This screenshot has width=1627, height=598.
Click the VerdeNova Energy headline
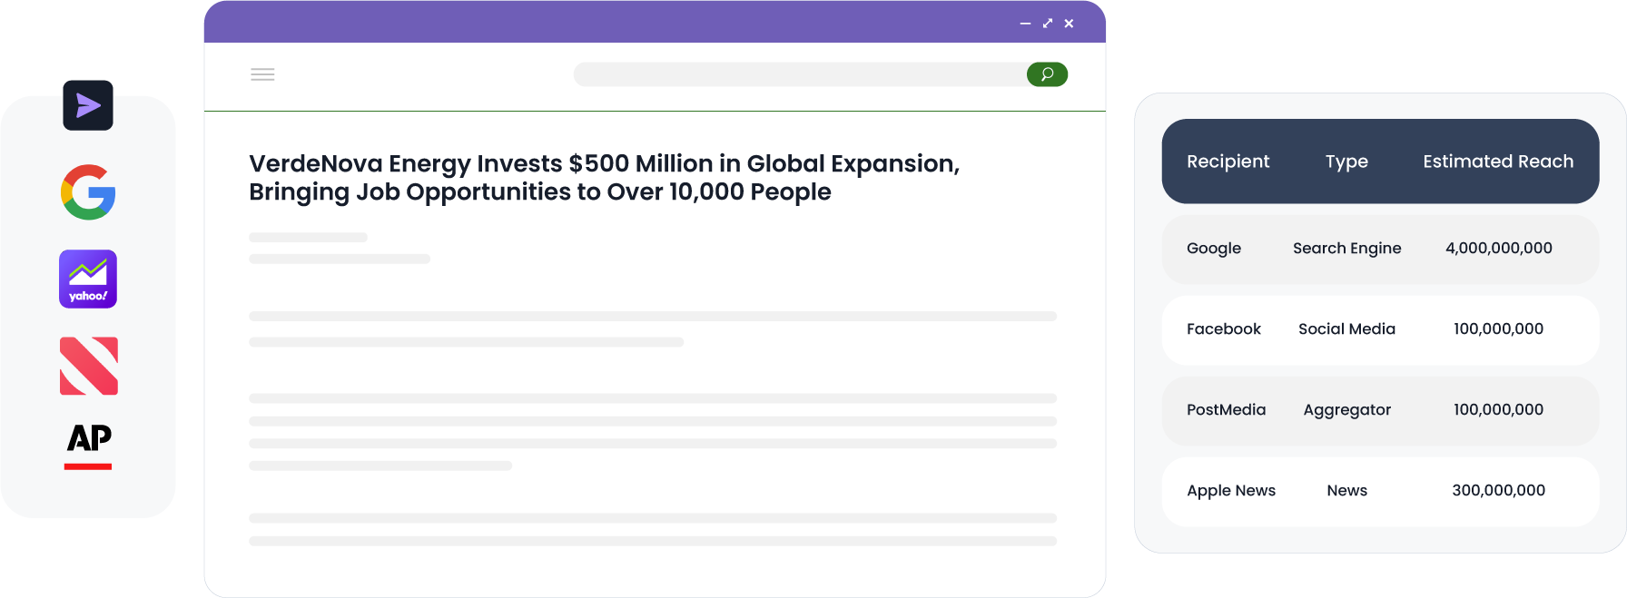pos(605,178)
